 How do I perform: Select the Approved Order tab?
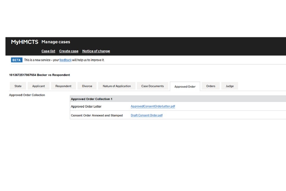click(185, 87)
